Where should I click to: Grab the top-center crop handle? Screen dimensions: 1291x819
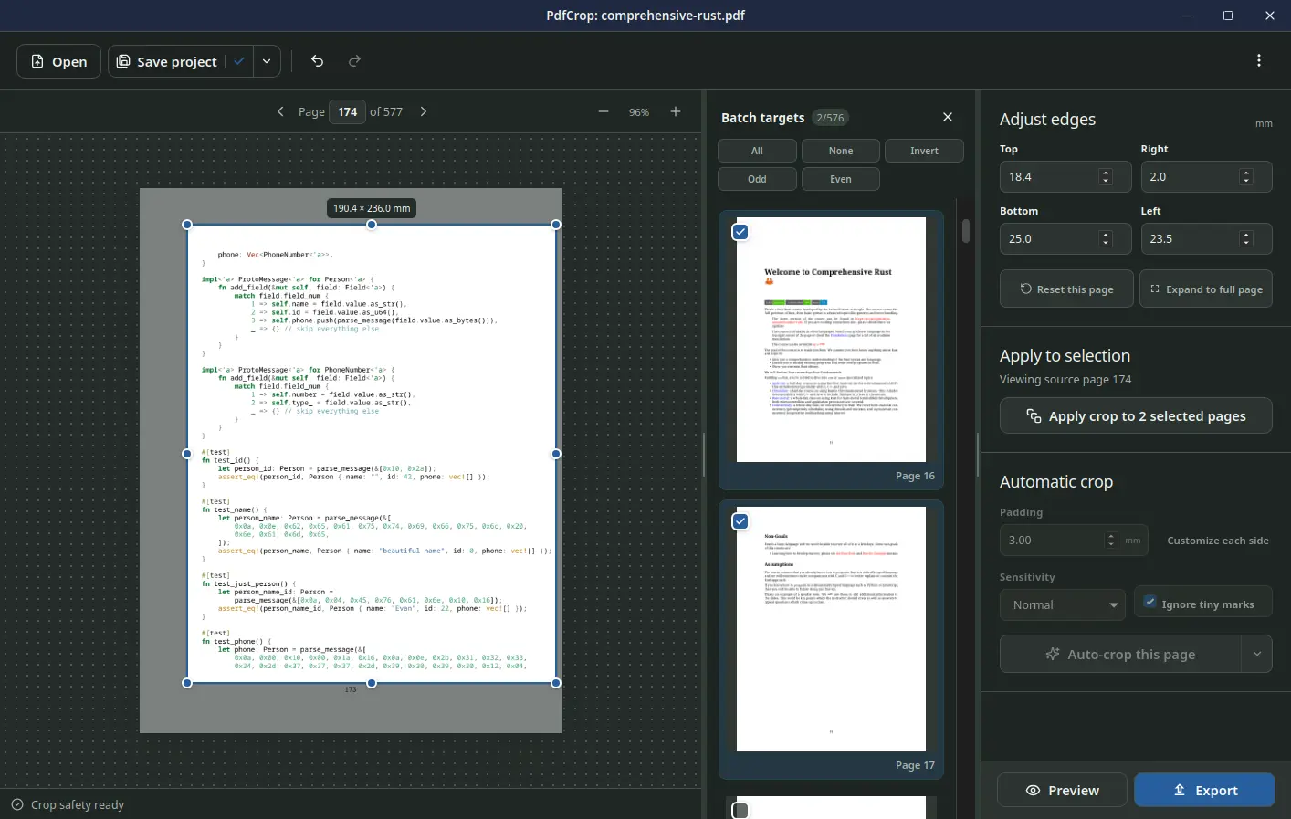(372, 225)
